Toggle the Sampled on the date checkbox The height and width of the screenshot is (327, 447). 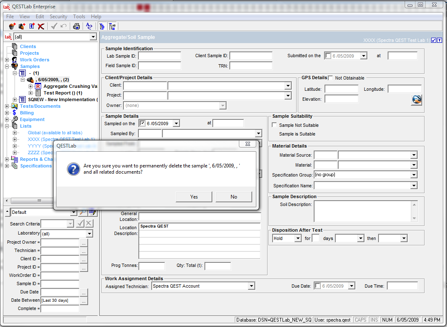[x=142, y=124]
